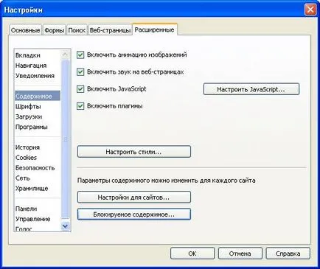Toggle 'Включить анимацию изображений' checkbox
Screen dimensions: 320x269
point(80,55)
